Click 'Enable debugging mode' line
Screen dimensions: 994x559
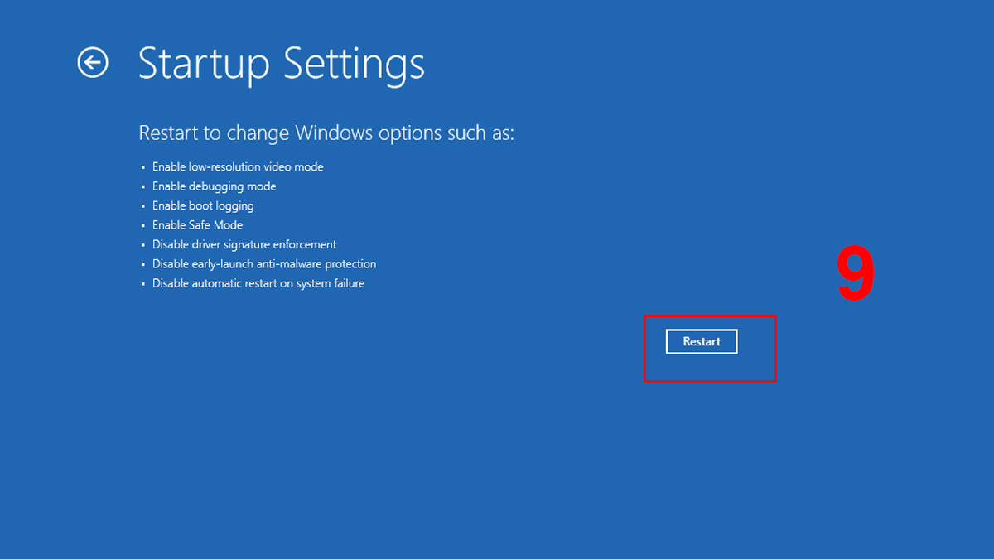tap(215, 186)
